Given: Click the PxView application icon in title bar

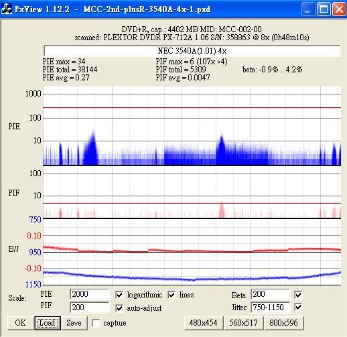Looking at the screenshot, I should click(x=7, y=9).
